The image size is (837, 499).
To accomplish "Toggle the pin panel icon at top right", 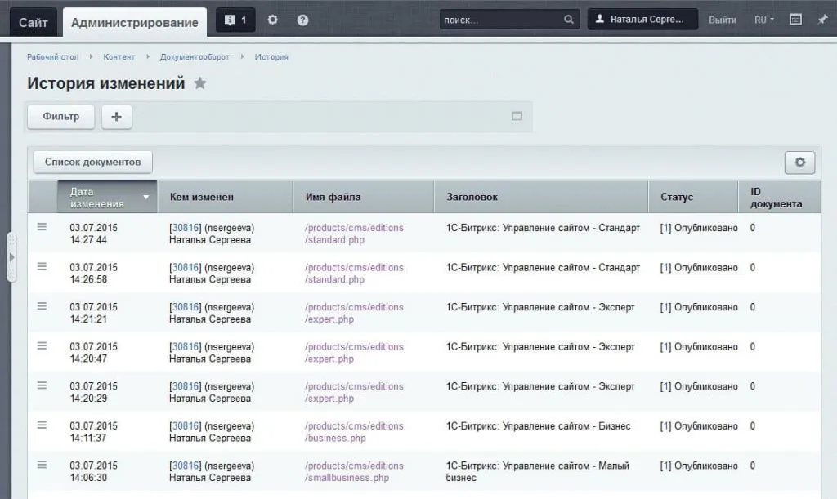I will (x=822, y=20).
